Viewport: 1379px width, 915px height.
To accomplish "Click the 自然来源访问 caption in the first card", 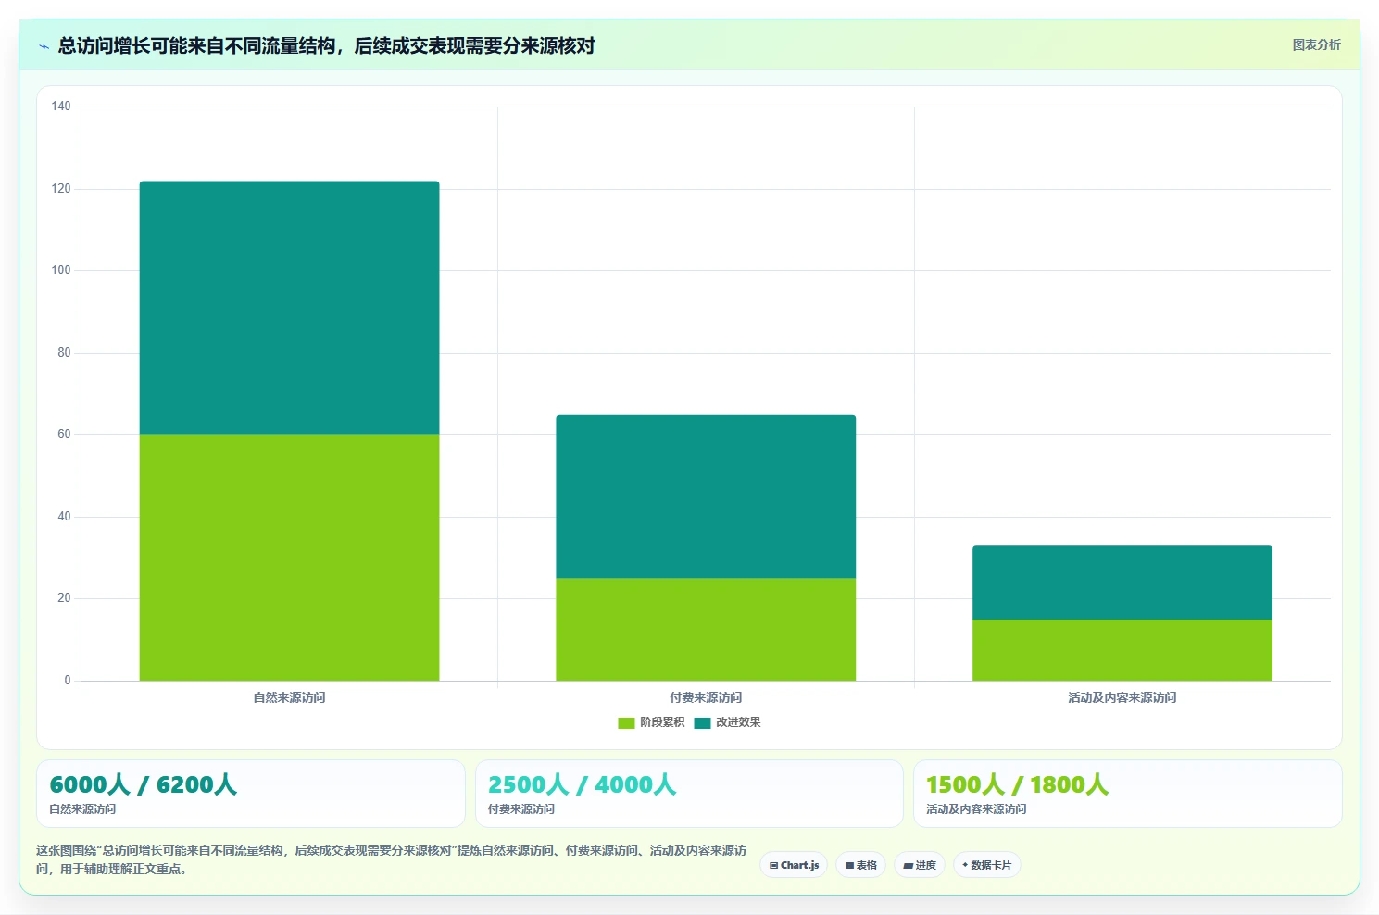I will coord(82,809).
